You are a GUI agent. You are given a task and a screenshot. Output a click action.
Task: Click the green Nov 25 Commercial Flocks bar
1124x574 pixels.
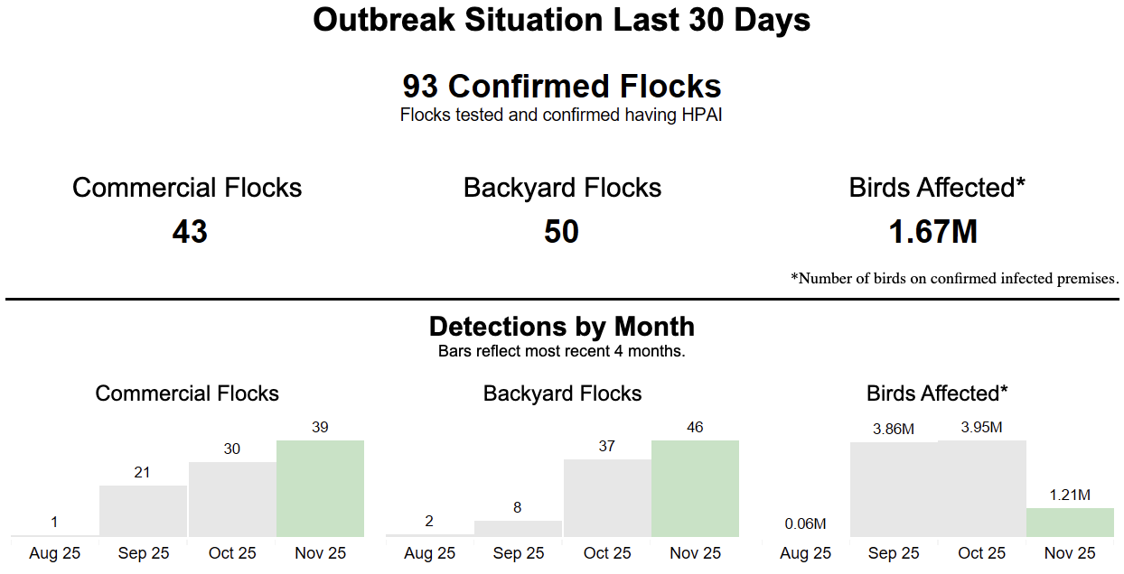point(320,488)
